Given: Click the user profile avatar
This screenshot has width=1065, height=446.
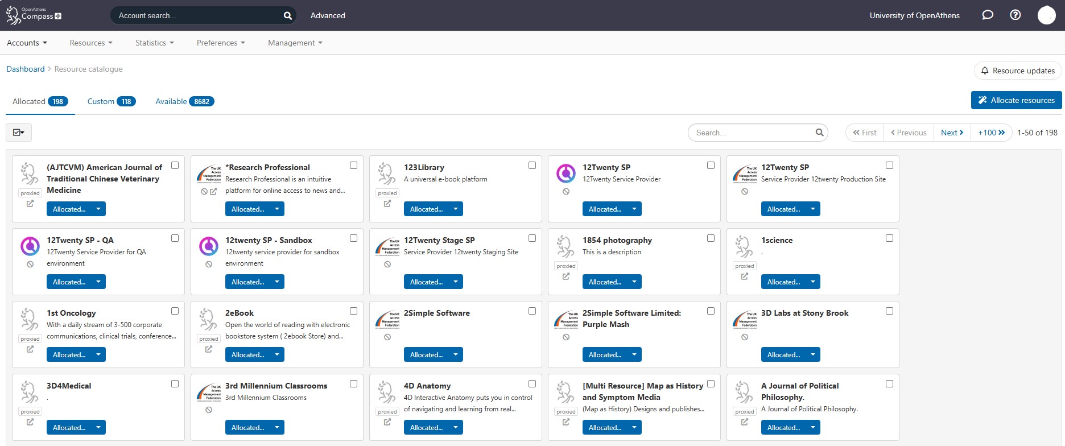Looking at the screenshot, I should (x=1046, y=15).
